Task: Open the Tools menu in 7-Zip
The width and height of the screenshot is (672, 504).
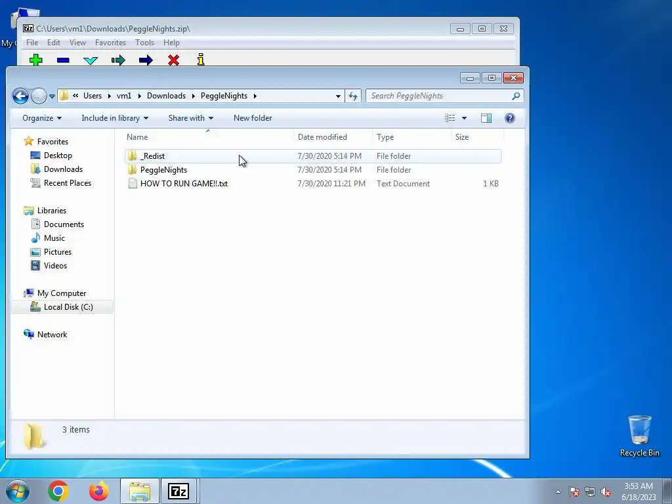Action: 144,43
